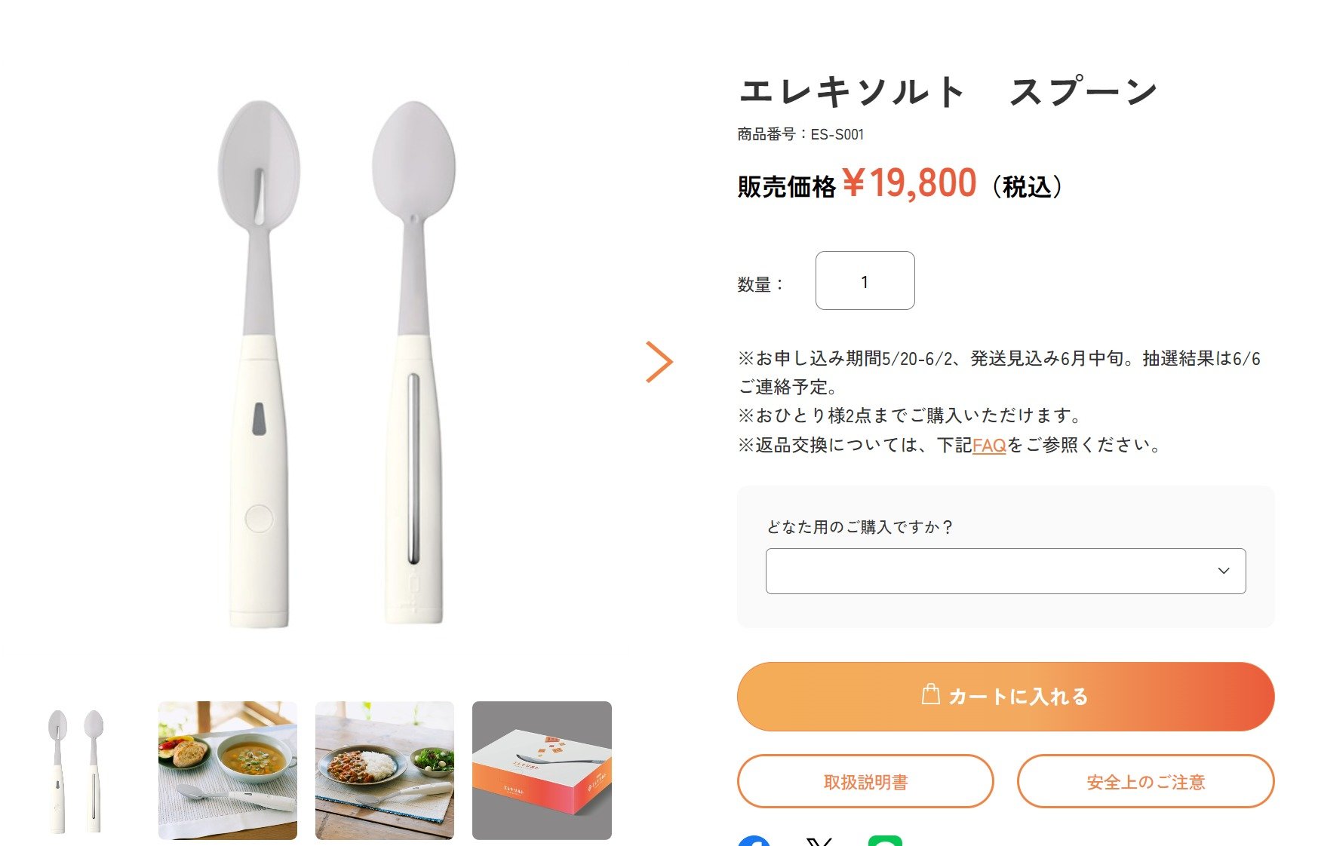The height and width of the screenshot is (846, 1318).
Task: Click the 安全上のご注意 button
Action: (1145, 782)
